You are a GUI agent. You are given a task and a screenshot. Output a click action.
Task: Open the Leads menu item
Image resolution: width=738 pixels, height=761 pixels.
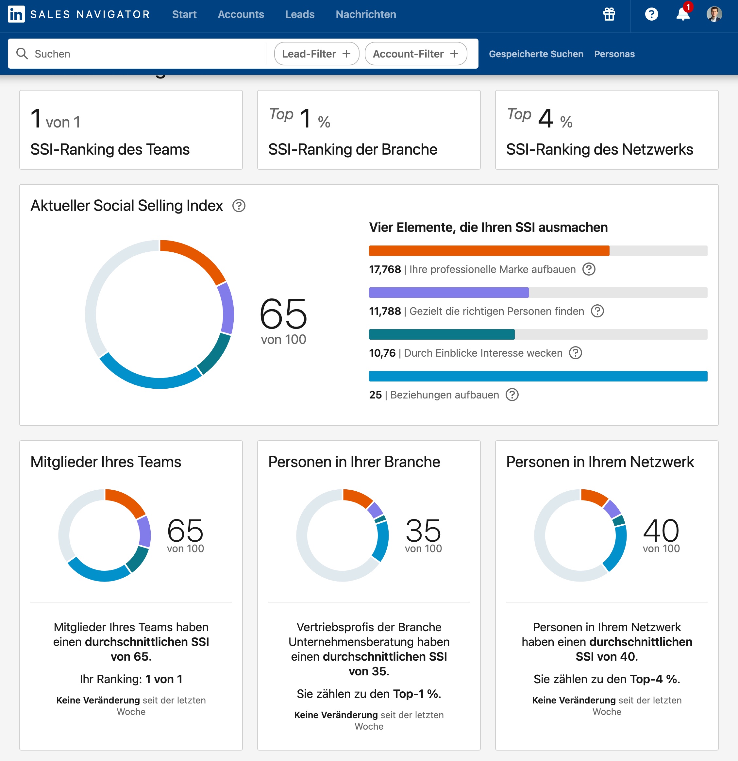coord(300,14)
